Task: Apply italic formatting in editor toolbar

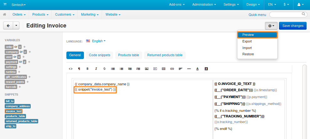Action: (x=96, y=69)
